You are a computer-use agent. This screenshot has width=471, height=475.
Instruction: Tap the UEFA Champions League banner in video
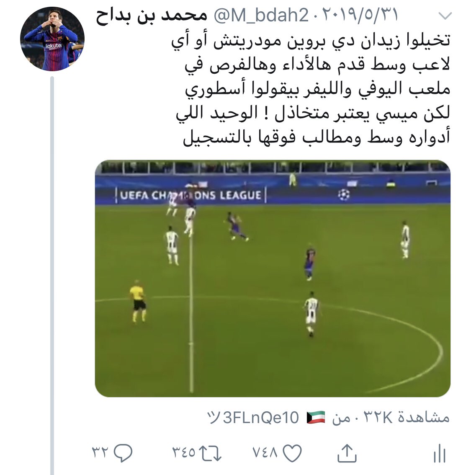pos(190,195)
